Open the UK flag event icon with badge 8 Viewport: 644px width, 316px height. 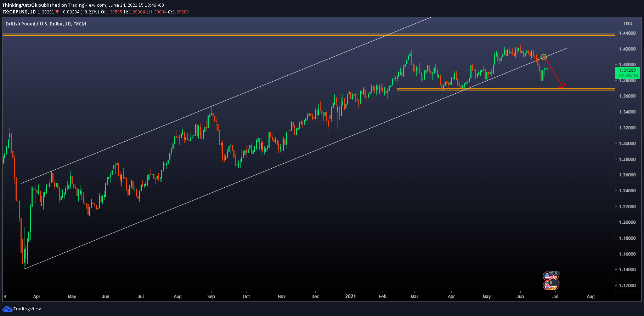tap(548, 285)
